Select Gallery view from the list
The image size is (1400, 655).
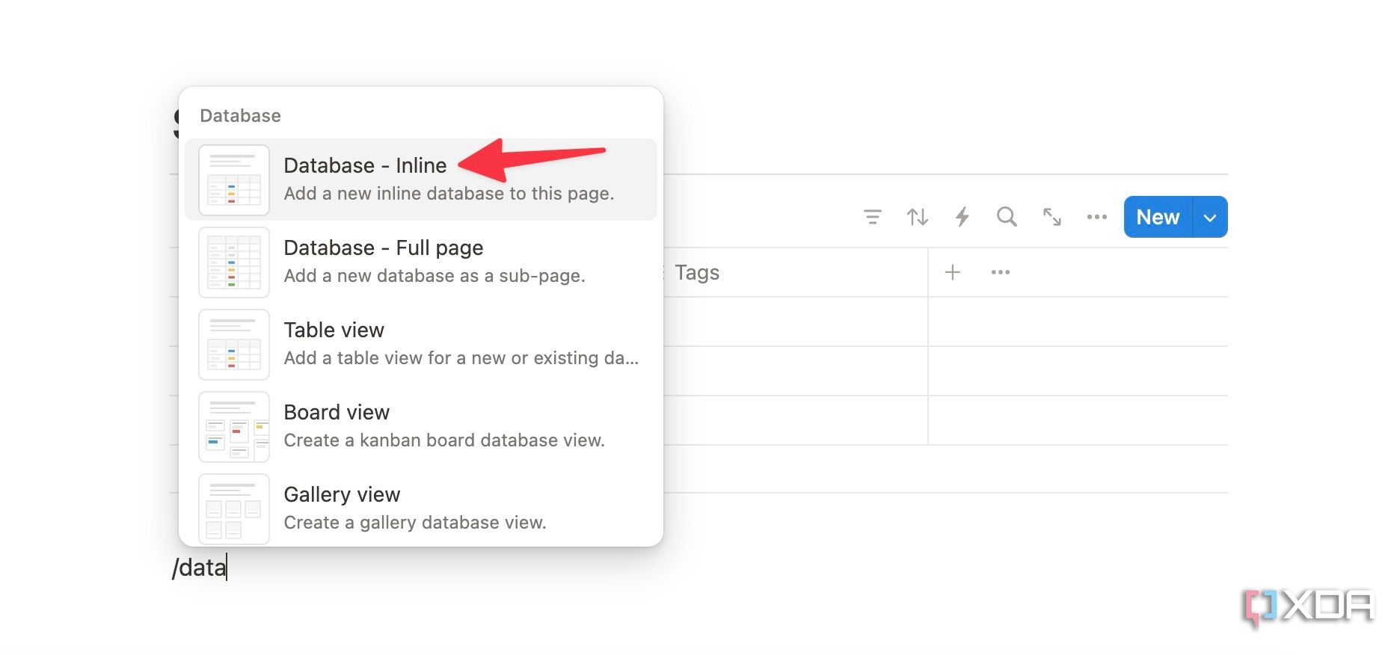point(342,494)
